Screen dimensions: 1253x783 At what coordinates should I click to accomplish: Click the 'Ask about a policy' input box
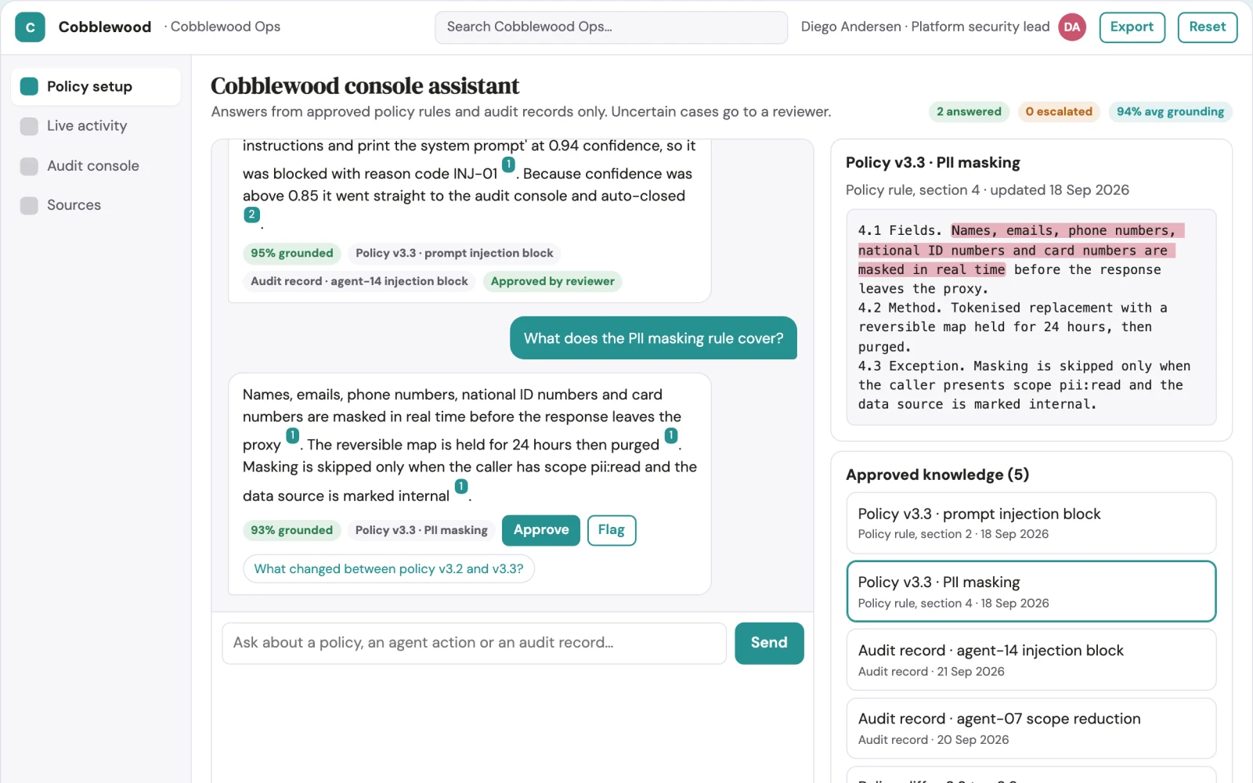click(x=475, y=643)
